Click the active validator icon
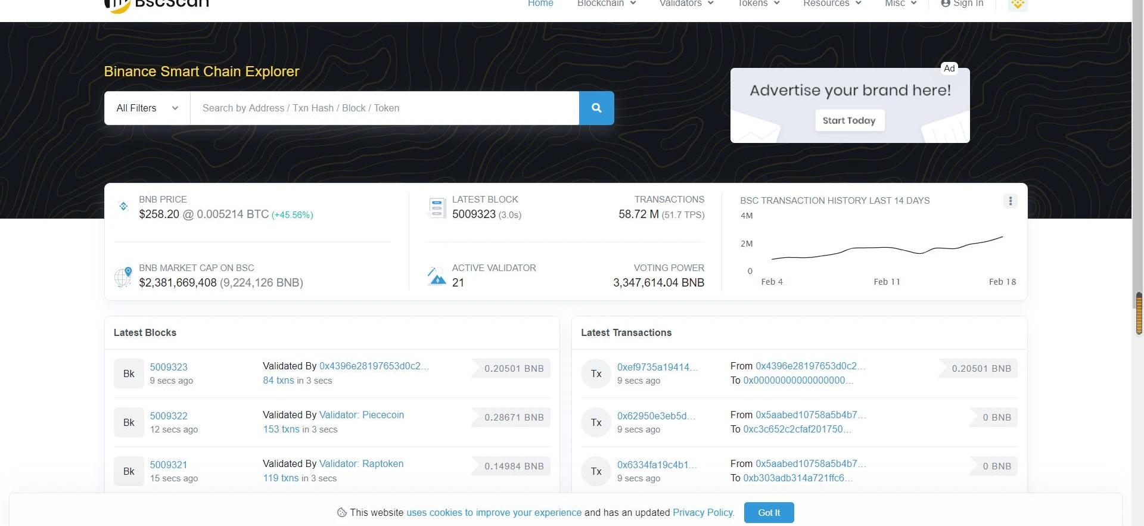The height and width of the screenshot is (526, 1144). (437, 276)
